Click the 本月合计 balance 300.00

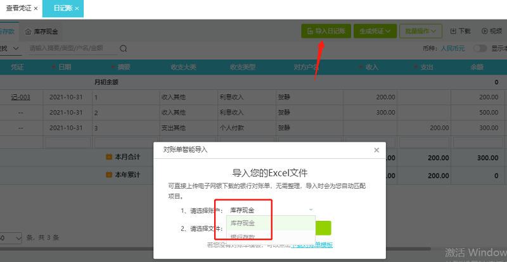click(x=487, y=158)
